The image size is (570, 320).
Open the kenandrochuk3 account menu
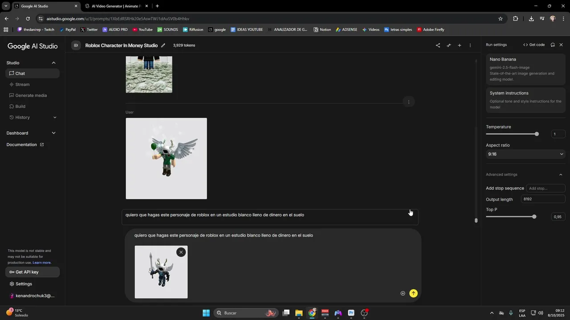point(33,296)
